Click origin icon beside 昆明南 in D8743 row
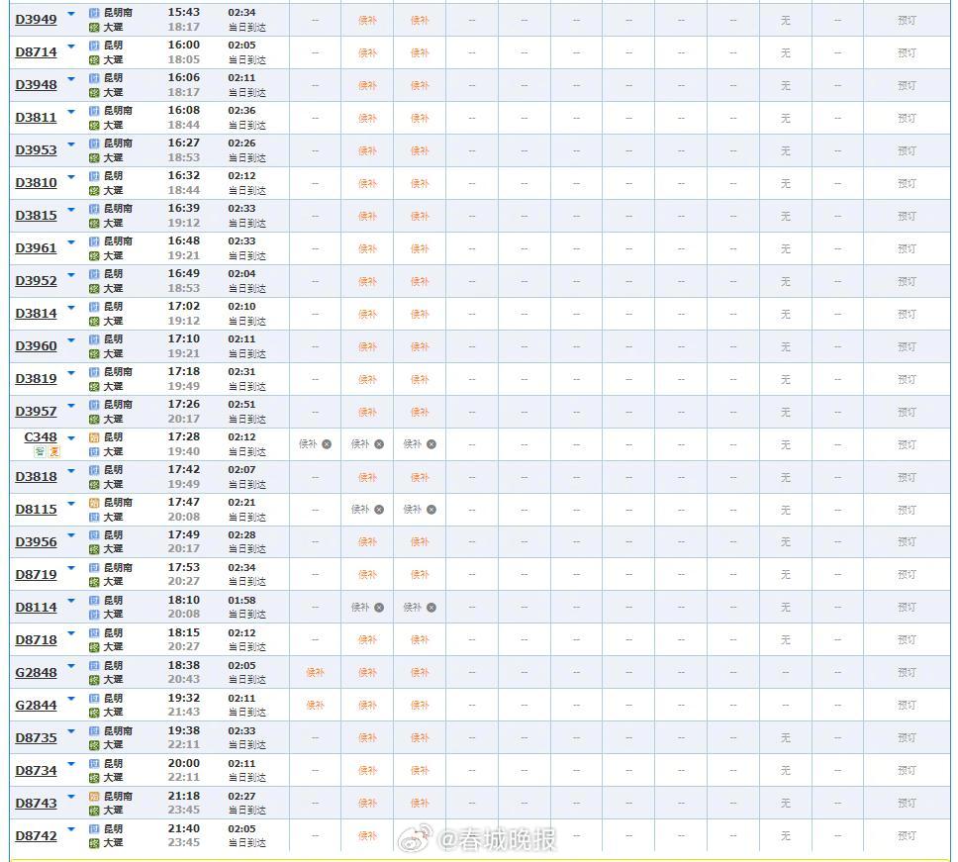The image size is (958, 862). pos(94,797)
